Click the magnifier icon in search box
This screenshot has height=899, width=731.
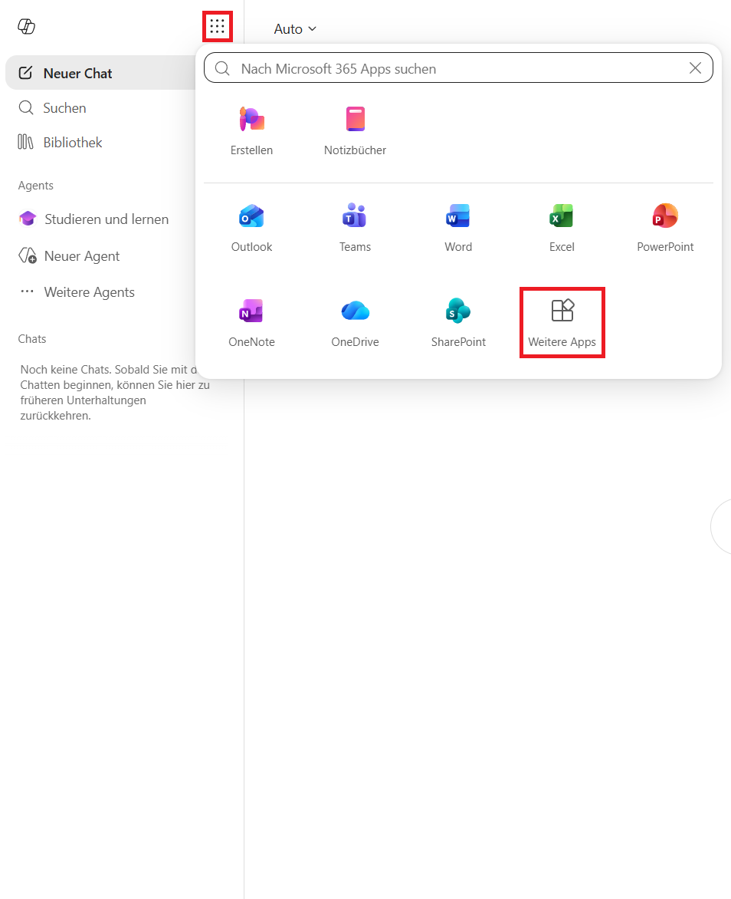point(222,69)
